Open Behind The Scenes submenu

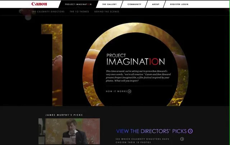[x=107, y=12]
